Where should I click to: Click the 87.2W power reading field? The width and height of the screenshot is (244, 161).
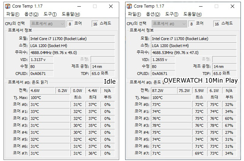(164, 91)
